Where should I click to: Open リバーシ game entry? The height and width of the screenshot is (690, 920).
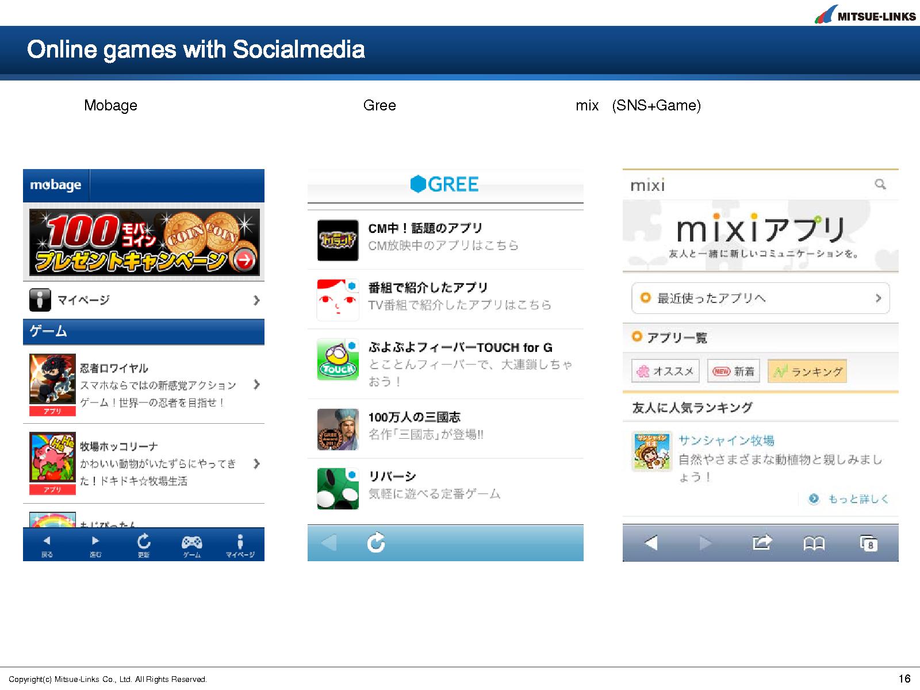click(x=446, y=489)
